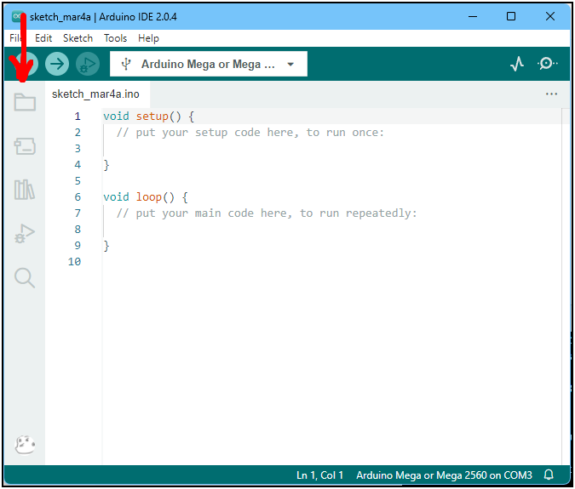Click the Ln 1, Col 1 status entry

click(x=319, y=475)
